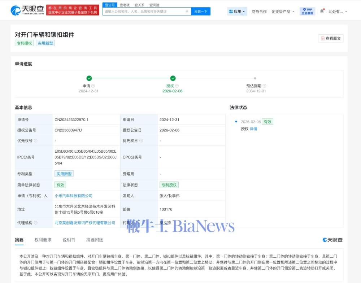Select the 查老板 search tab
This screenshot has width=361, height=283.
(x=125, y=5)
